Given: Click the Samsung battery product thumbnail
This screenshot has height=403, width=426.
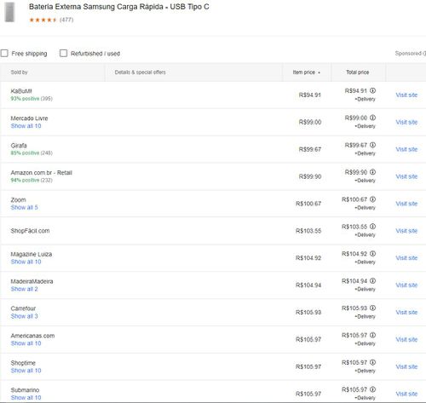Looking at the screenshot, I should click(x=9, y=12).
